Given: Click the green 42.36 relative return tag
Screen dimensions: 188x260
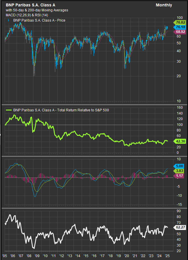Looking at the screenshot, I should (x=179, y=141).
